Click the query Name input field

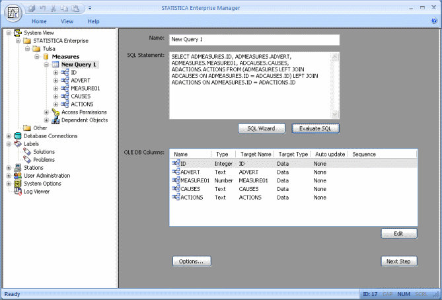click(x=254, y=40)
